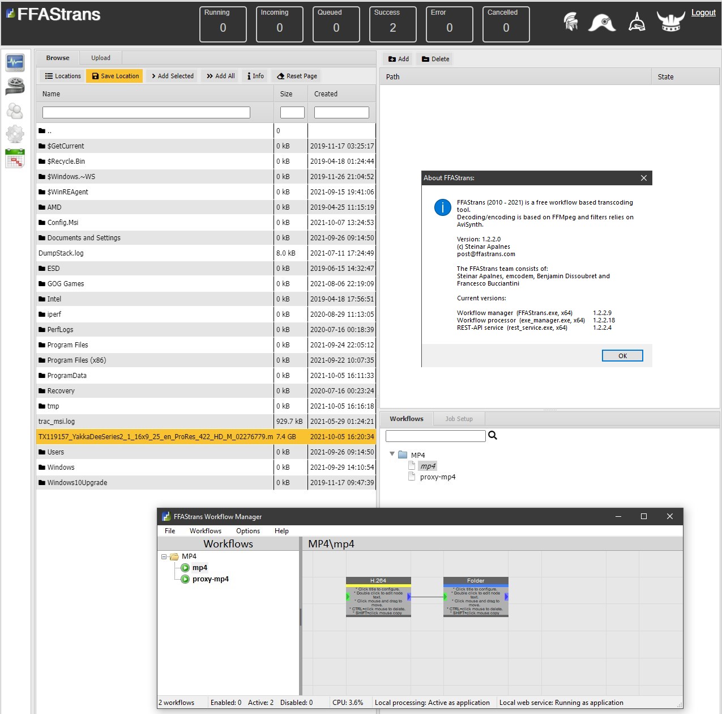
Task: Select the DumpStack.log file
Action: coord(61,253)
